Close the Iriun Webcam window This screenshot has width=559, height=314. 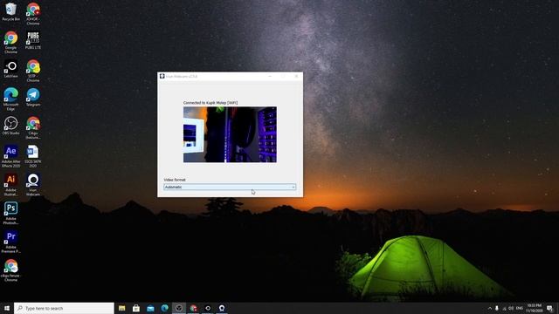click(296, 76)
